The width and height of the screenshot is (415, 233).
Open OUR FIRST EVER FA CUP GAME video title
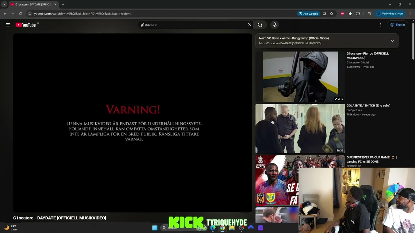point(372,160)
